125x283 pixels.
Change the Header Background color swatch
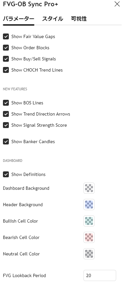tap(89, 205)
